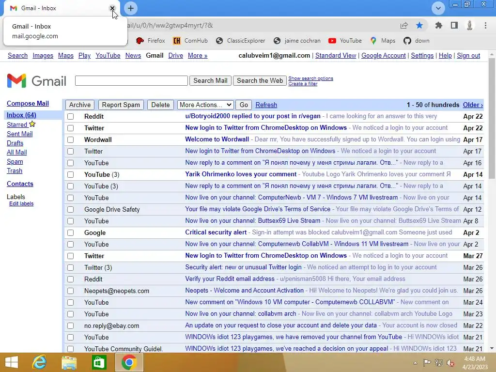Tick checkbox for Neopets@neopets.com email

[x=71, y=291]
